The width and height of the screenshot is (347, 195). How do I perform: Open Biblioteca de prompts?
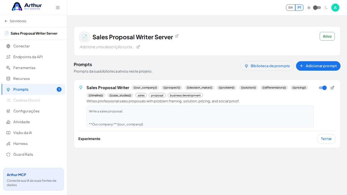267,66
